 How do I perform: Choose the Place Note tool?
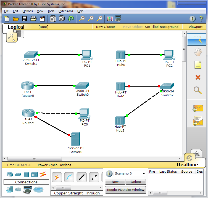tap(198, 65)
